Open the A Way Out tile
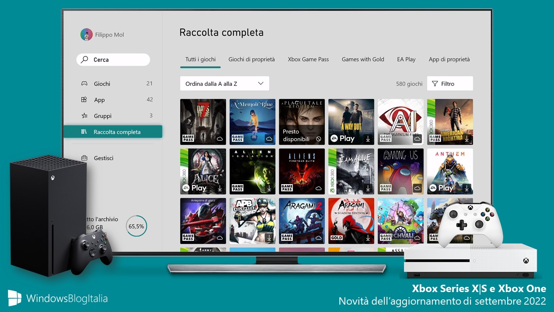The height and width of the screenshot is (312, 554). pos(351,122)
